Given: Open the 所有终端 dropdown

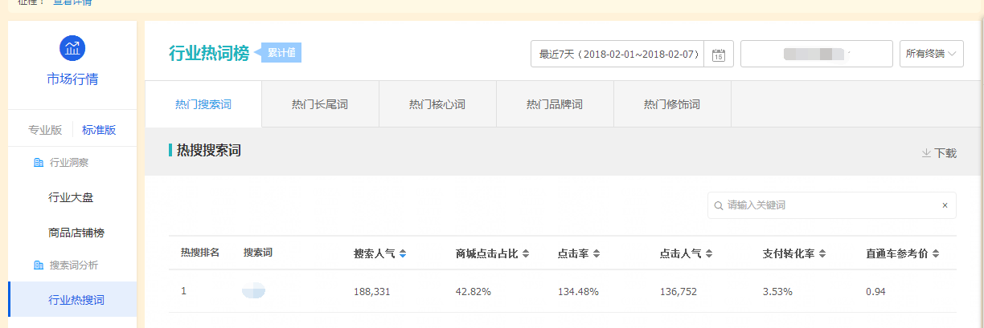Looking at the screenshot, I should [x=931, y=55].
